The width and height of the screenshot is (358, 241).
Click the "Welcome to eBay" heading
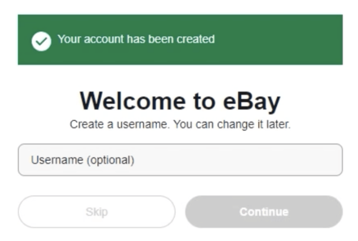tap(180, 101)
